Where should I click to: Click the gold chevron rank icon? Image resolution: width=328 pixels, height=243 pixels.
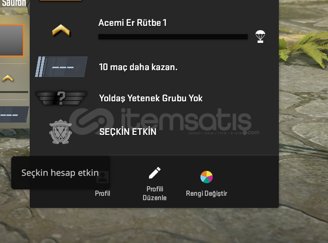point(61,30)
